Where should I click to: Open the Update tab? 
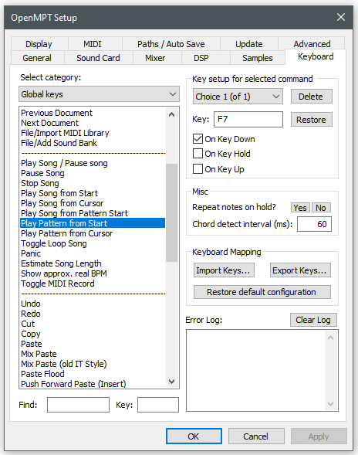249,44
